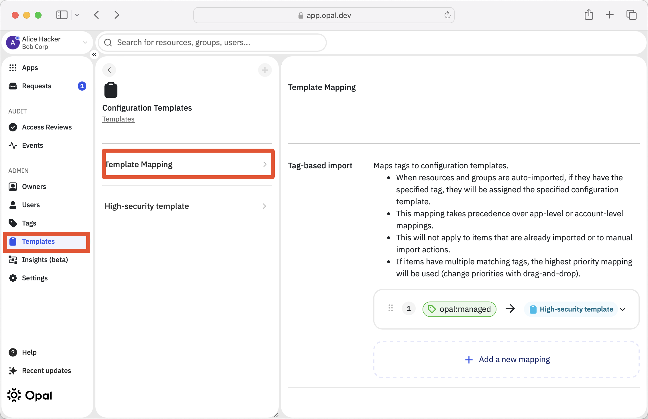The image size is (648, 419).
Task: Select Users in the sidebar
Action: coord(47,205)
